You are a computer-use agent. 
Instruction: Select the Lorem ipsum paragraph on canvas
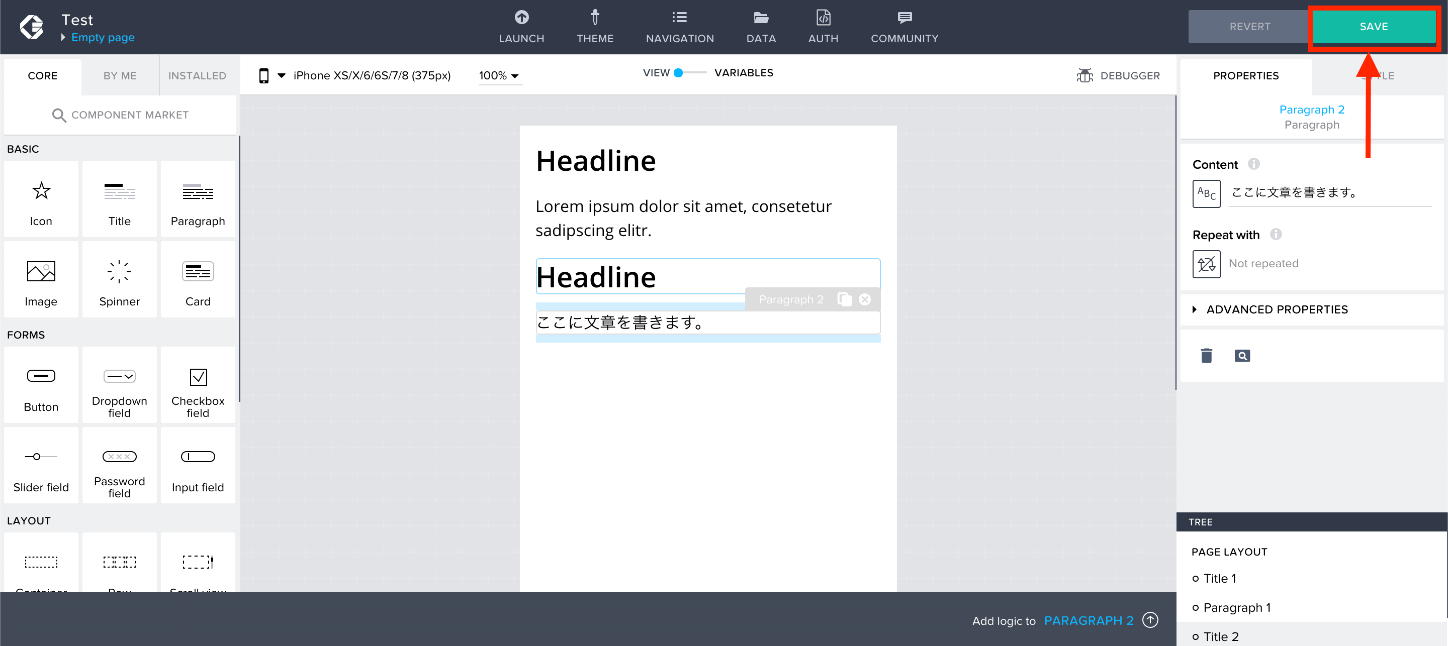[x=708, y=218]
